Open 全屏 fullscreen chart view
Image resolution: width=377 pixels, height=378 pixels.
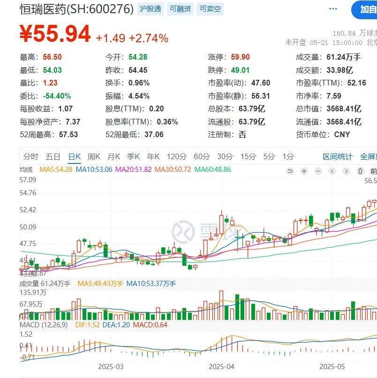[x=369, y=157]
